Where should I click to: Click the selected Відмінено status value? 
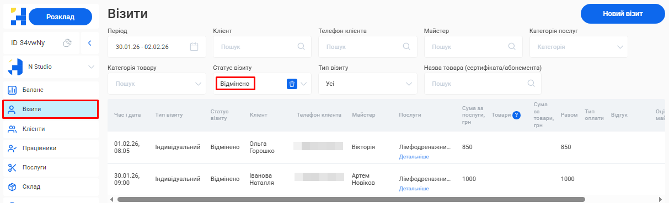(235, 84)
